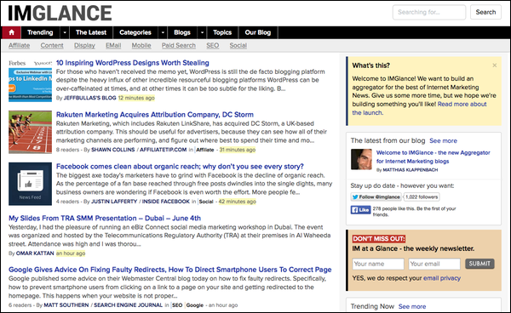Go to The Latest tab
The image size is (511, 313).
pos(91,32)
